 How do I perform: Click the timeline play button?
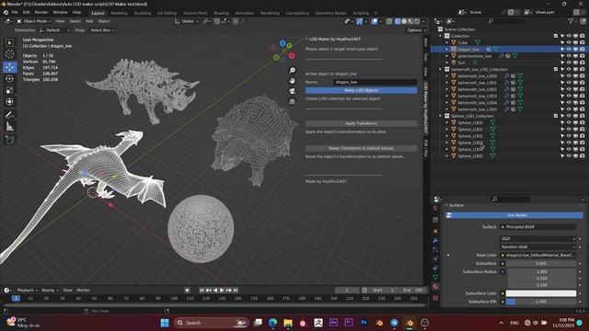pos(222,291)
